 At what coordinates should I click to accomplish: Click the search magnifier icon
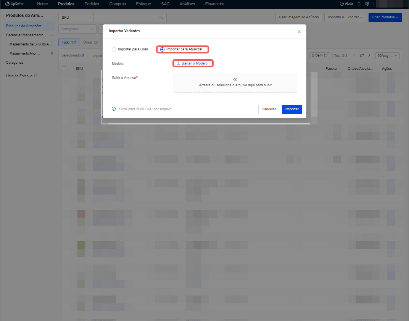tap(161, 18)
